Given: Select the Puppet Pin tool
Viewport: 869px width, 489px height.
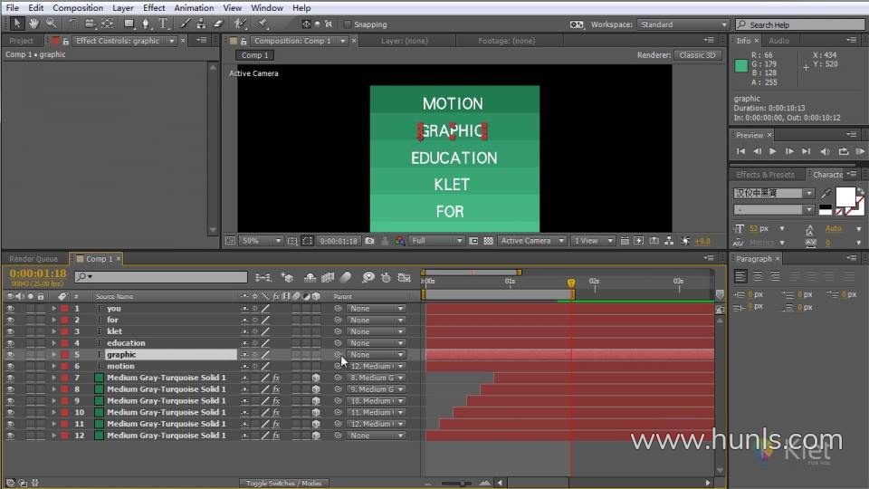Looking at the screenshot, I should click(x=263, y=24).
